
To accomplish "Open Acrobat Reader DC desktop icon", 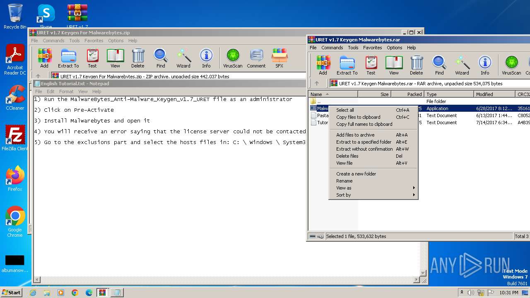I will point(15,60).
